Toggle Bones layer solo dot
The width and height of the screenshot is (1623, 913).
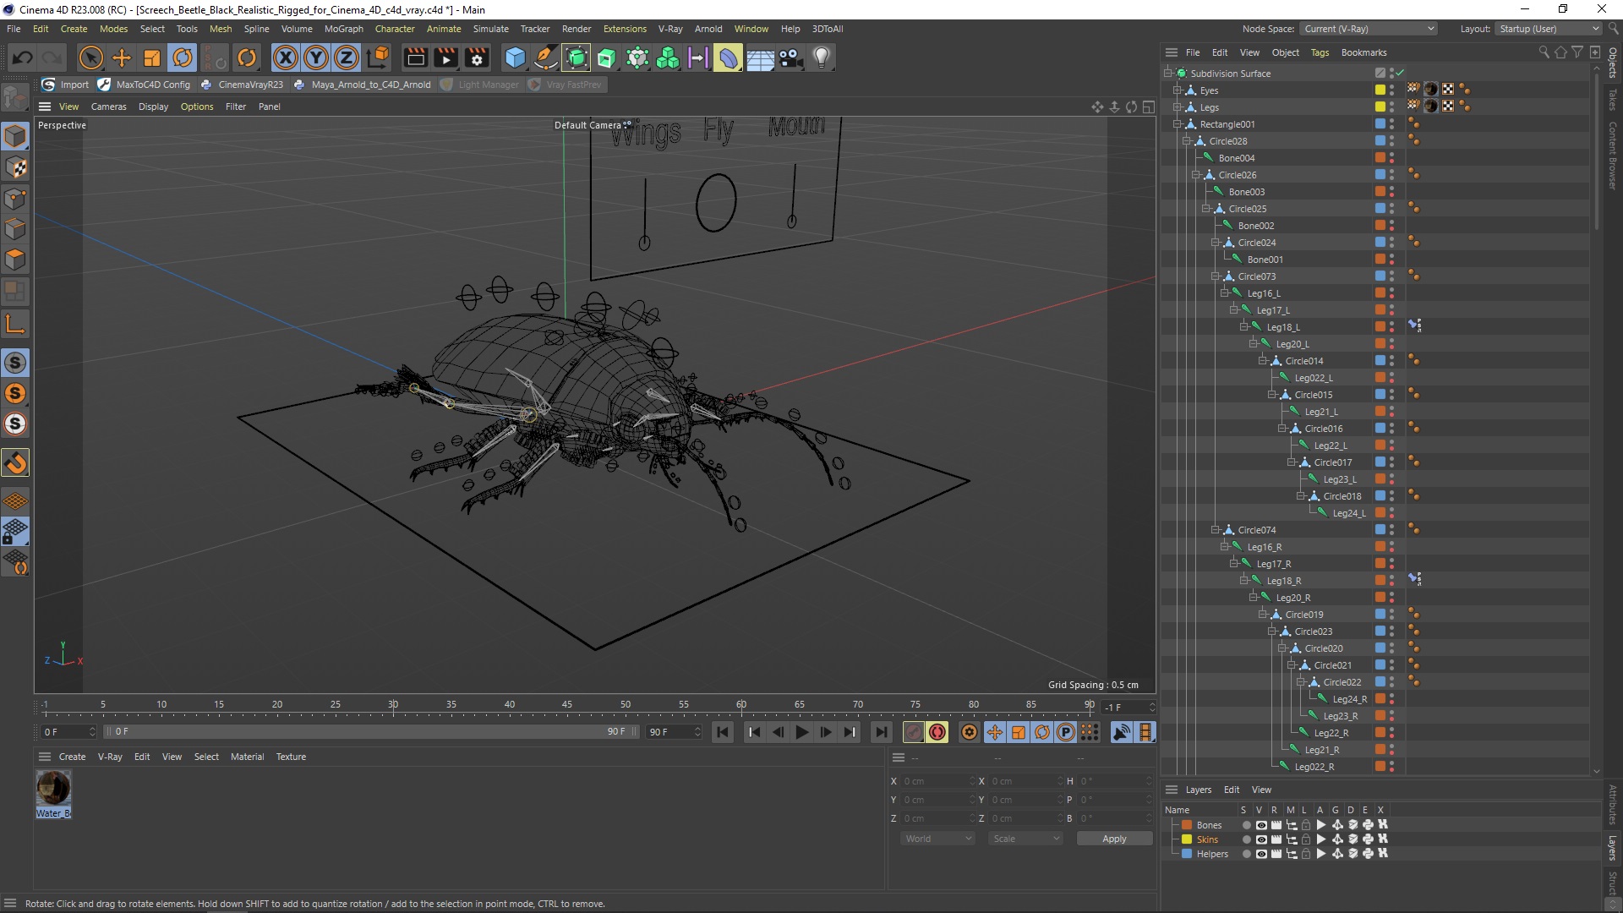pyautogui.click(x=1246, y=825)
